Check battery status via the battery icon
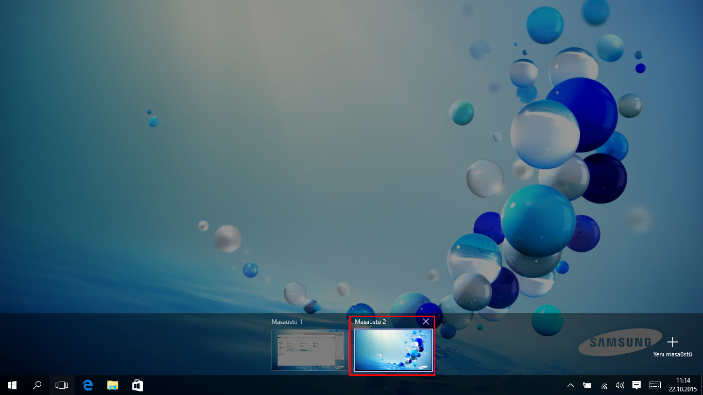703x395 pixels. pos(587,385)
